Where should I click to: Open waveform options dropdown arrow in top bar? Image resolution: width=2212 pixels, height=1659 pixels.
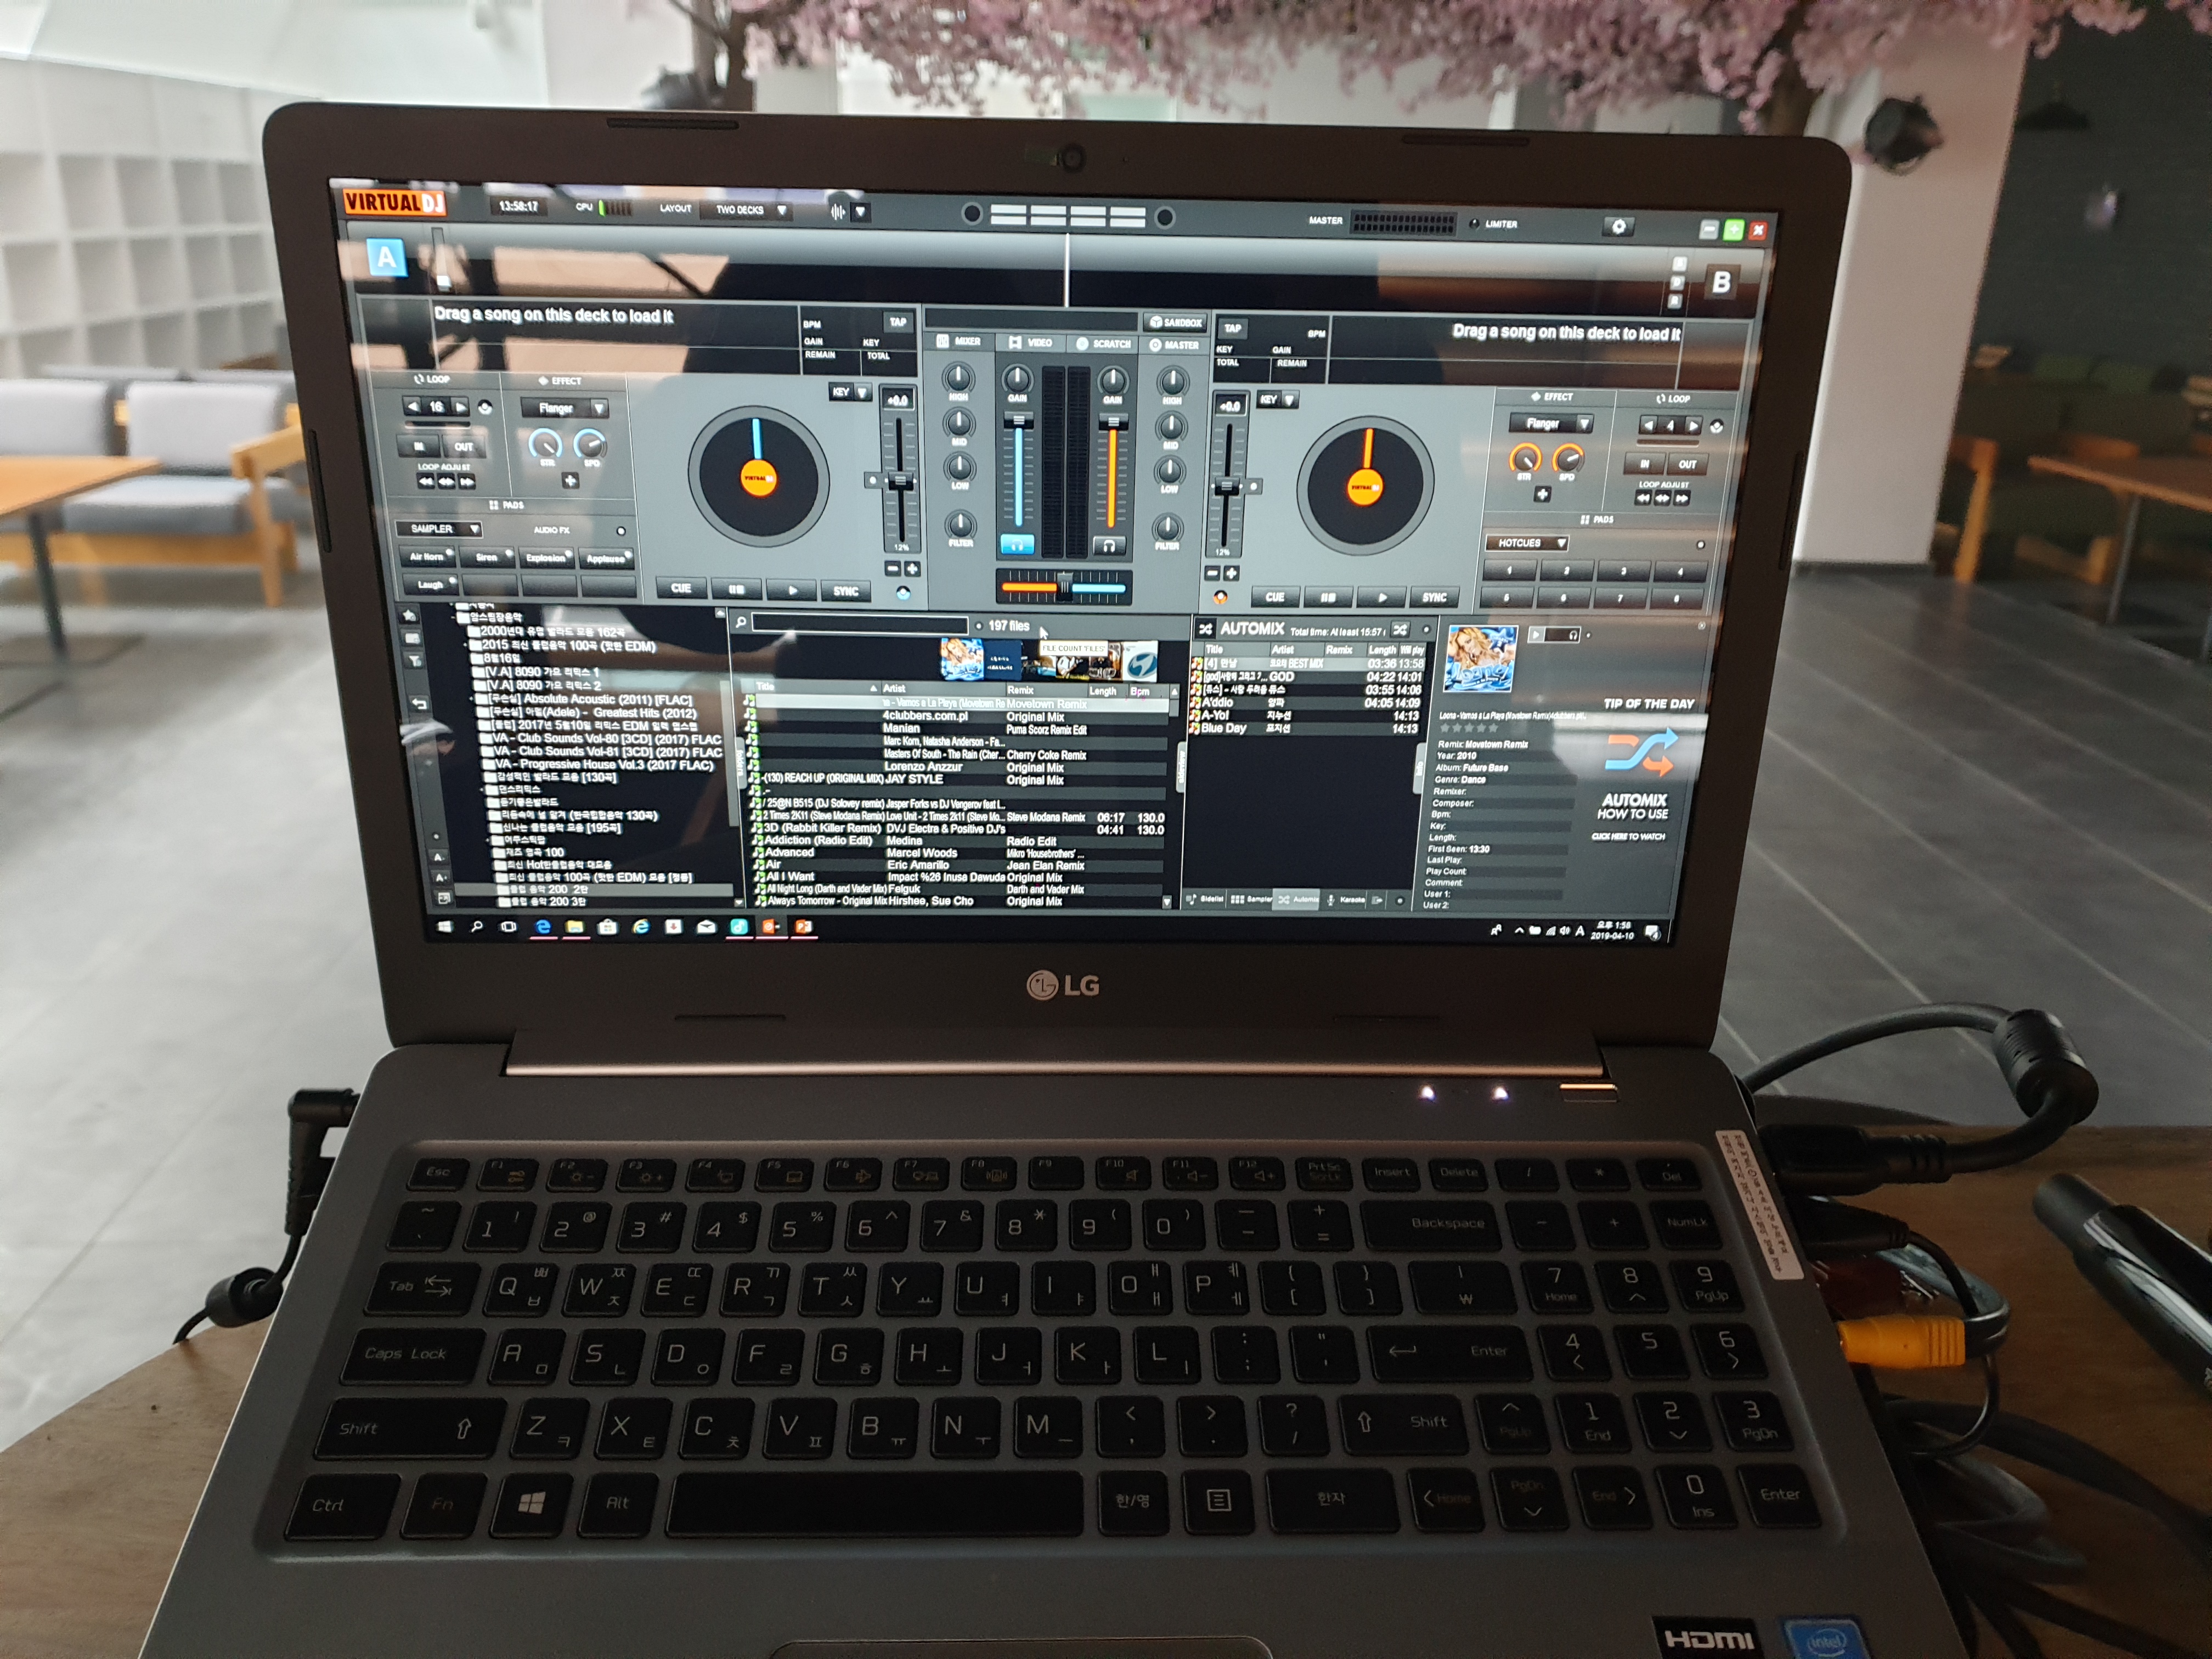(860, 212)
